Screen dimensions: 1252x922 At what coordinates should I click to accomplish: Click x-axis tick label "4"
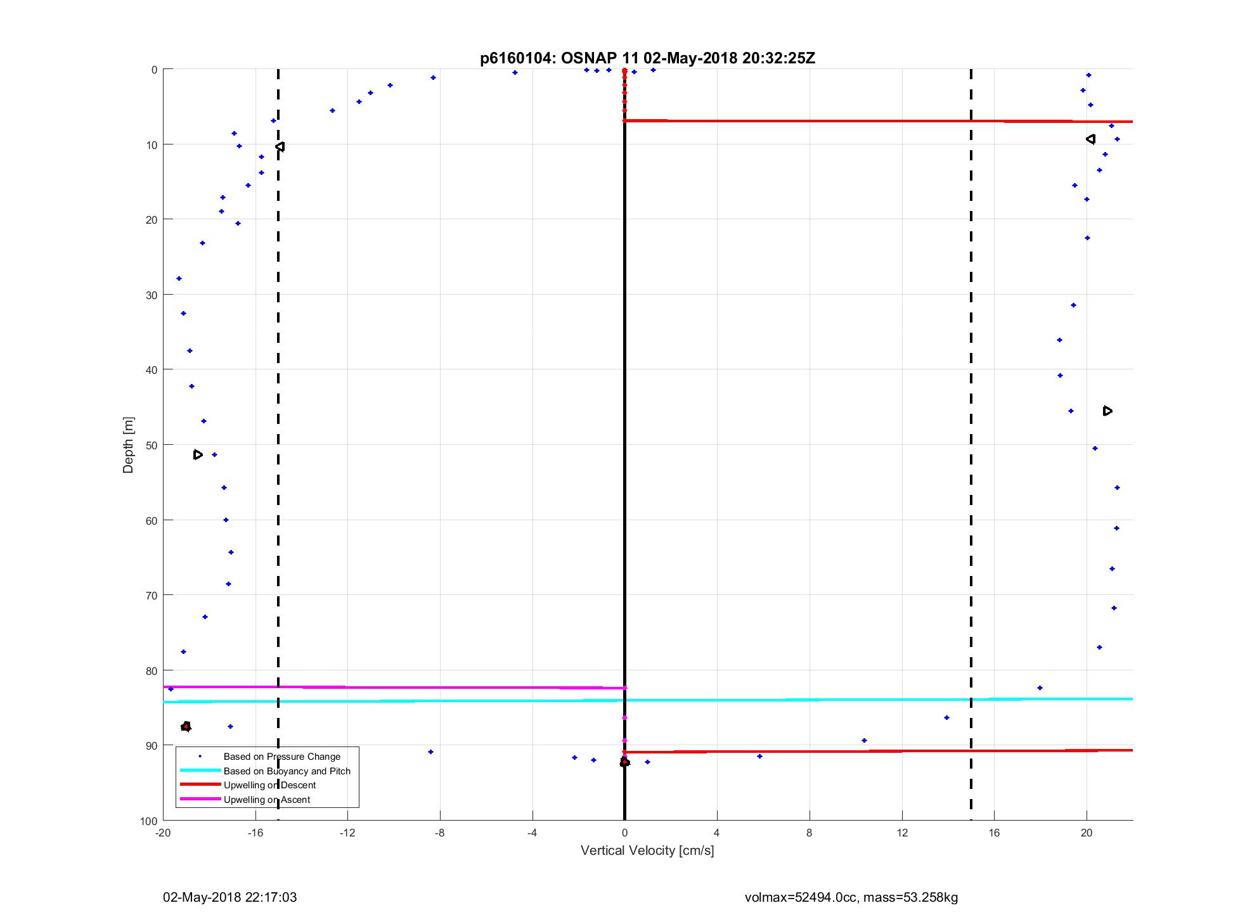(x=717, y=833)
